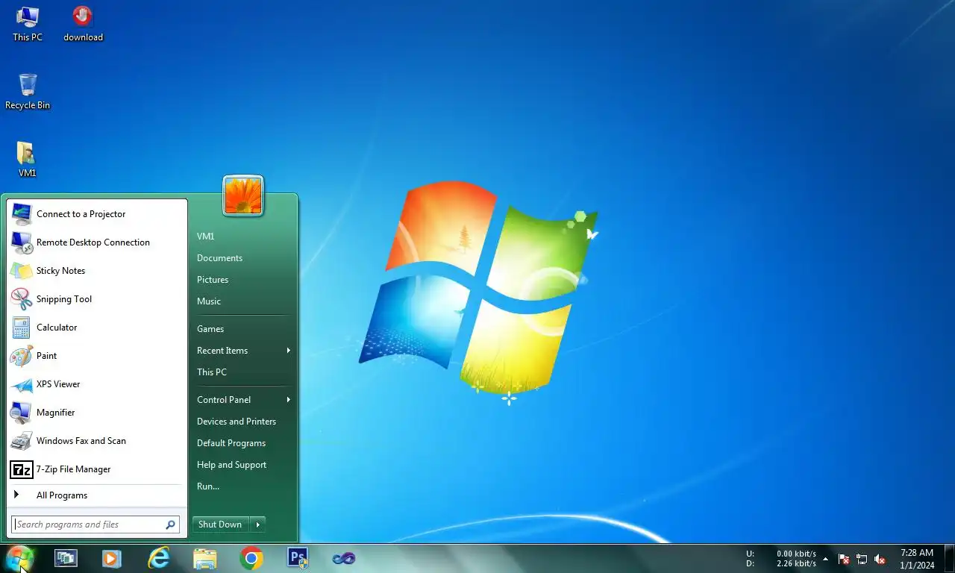Open Documents from Start menu
This screenshot has height=573, width=955.
243,258
